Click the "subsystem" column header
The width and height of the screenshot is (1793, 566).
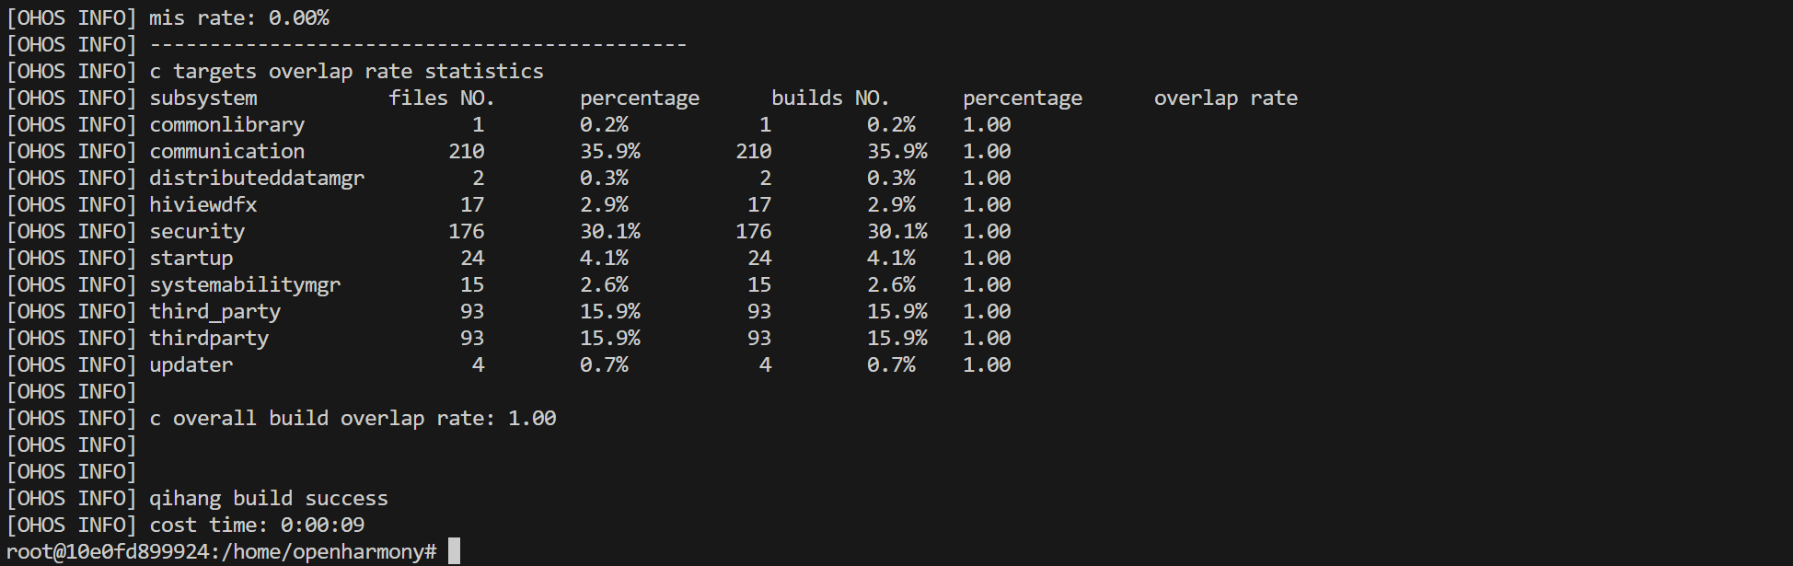coord(203,98)
